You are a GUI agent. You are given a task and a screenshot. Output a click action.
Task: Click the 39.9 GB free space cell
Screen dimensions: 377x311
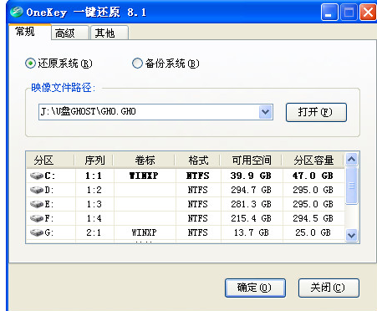[x=251, y=176]
